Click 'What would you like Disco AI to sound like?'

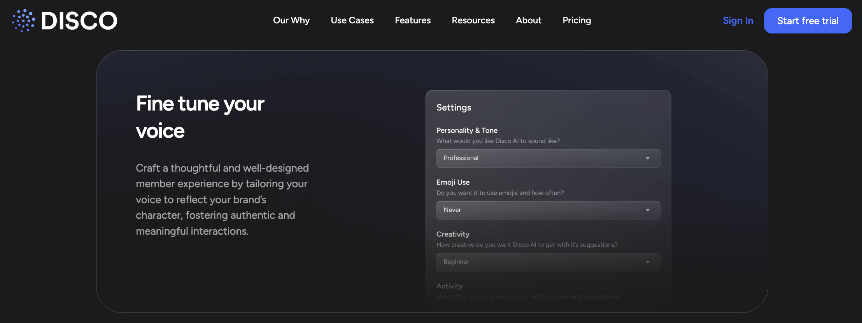[x=498, y=141]
